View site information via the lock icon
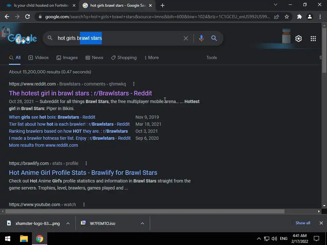The image size is (327, 245). [40, 17]
